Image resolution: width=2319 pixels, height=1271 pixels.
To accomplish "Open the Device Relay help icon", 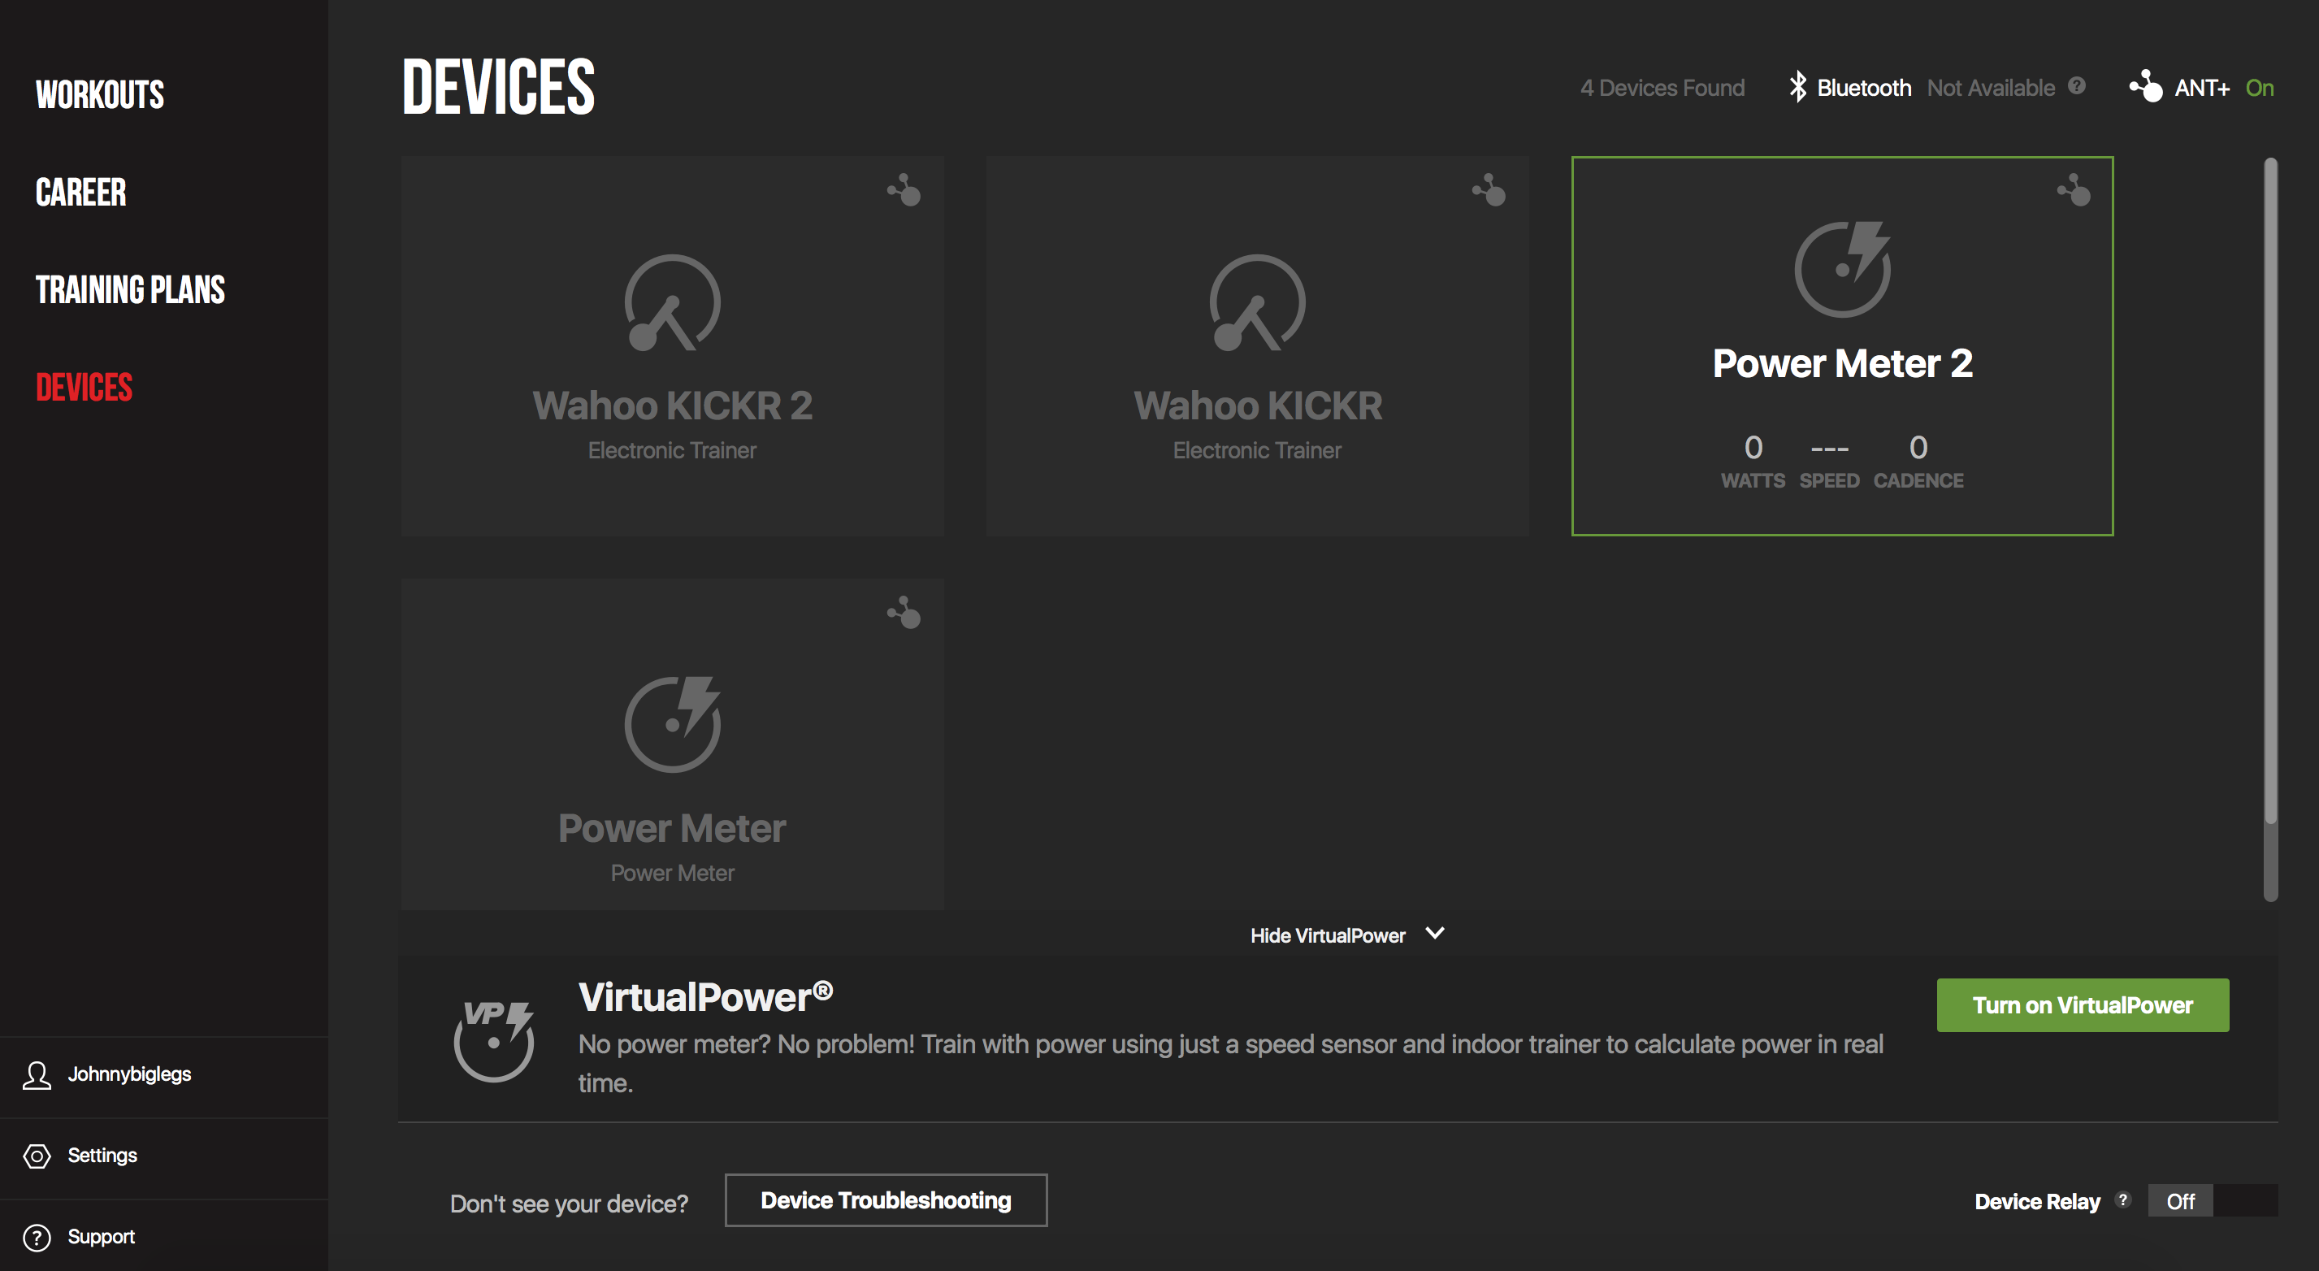I will tap(2124, 1199).
